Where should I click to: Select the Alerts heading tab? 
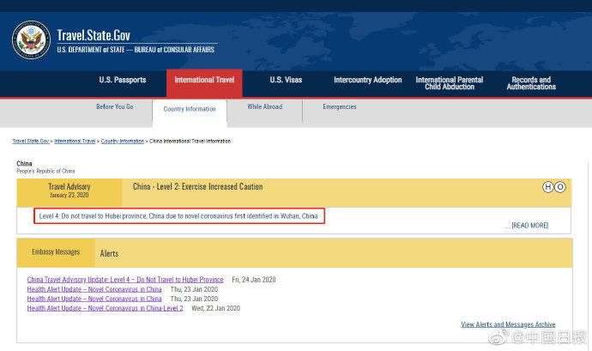click(x=109, y=253)
